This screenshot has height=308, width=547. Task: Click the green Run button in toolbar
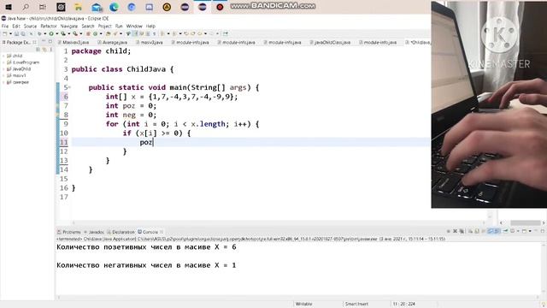coord(51,34)
